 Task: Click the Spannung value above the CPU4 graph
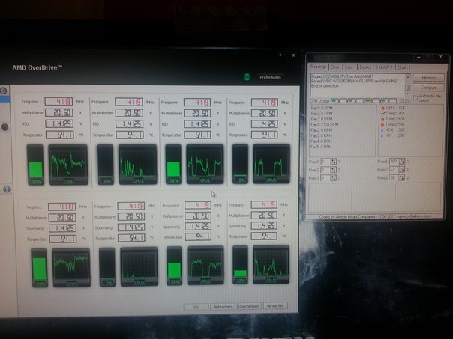[63, 228]
